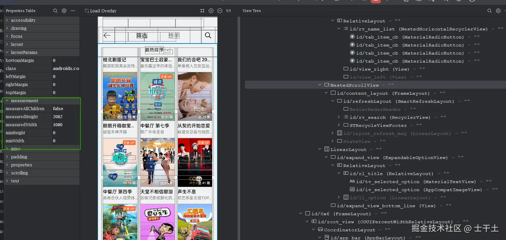Click the minHeight property row
Image resolution: width=506 pixels, height=240 pixels.
[42, 133]
